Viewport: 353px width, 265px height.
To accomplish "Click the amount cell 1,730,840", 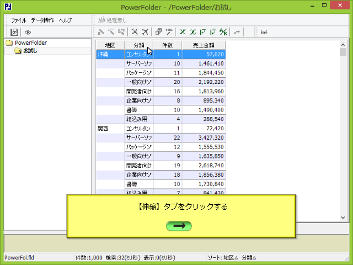I will (x=204, y=184).
